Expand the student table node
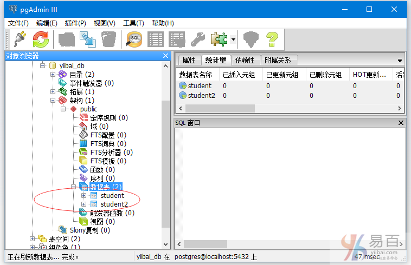Viewport: 411px width, 265px height. coord(84,195)
